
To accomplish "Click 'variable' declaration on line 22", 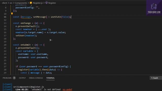I will [28, 51].
